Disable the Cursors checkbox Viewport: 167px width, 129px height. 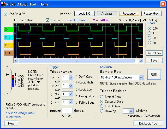[x=47, y=20]
